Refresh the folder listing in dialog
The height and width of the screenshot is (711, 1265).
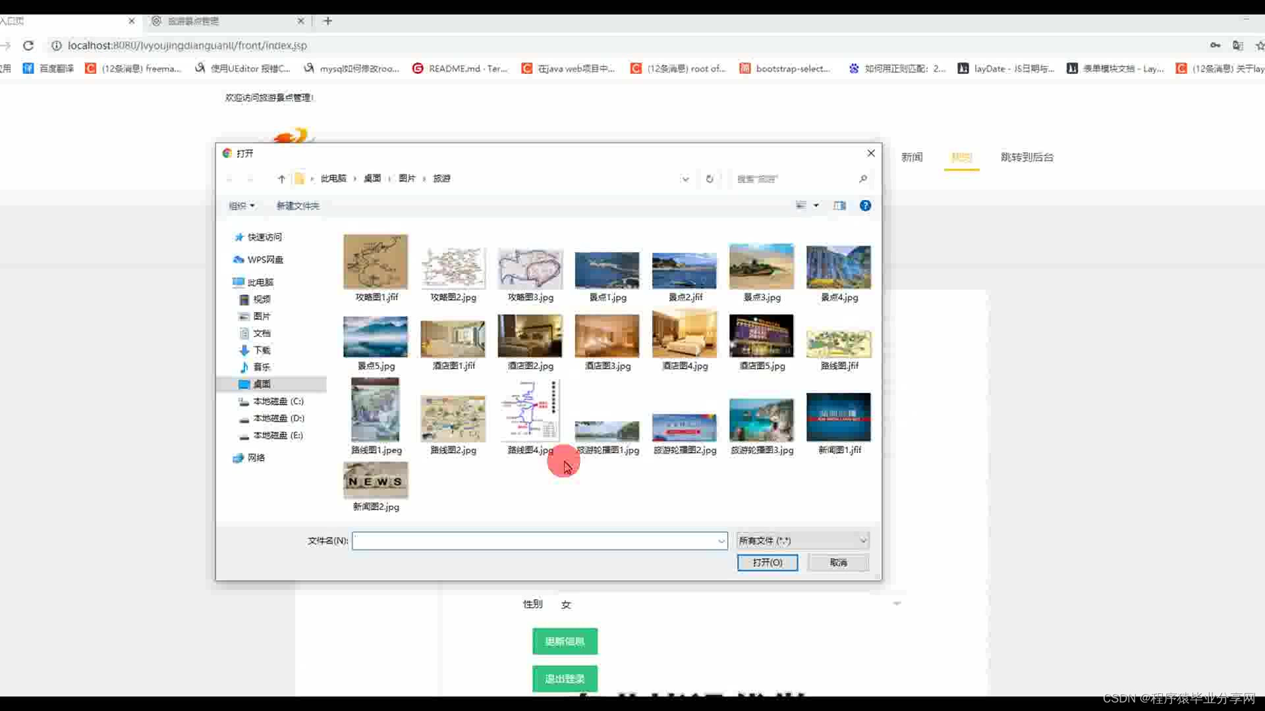[710, 179]
